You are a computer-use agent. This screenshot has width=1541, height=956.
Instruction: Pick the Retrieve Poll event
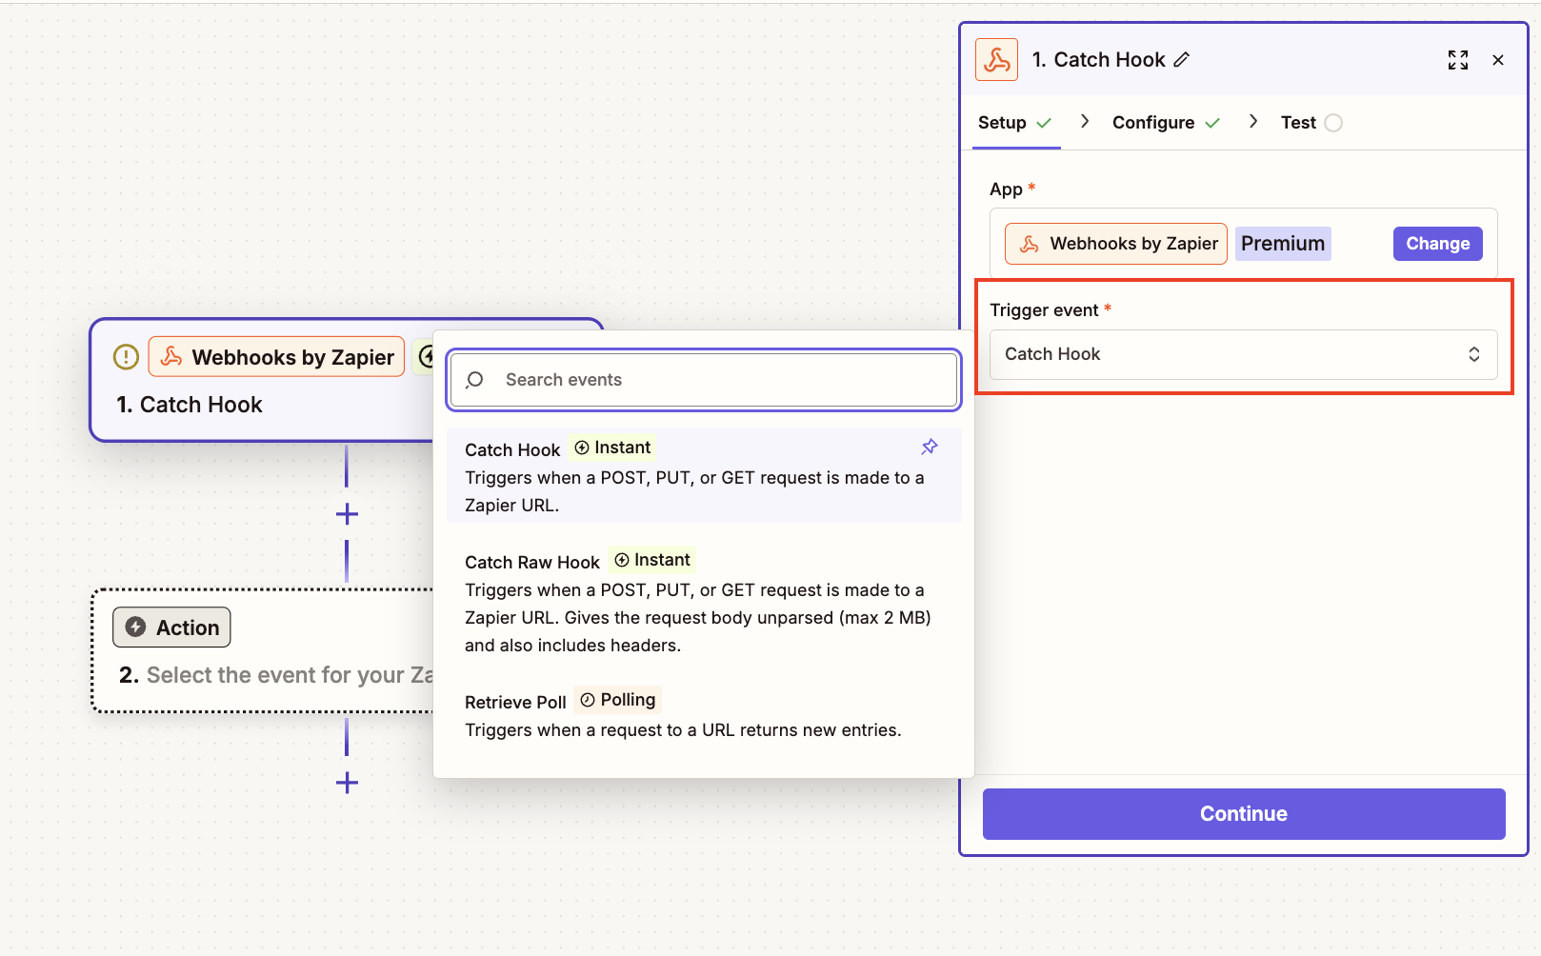click(x=704, y=715)
